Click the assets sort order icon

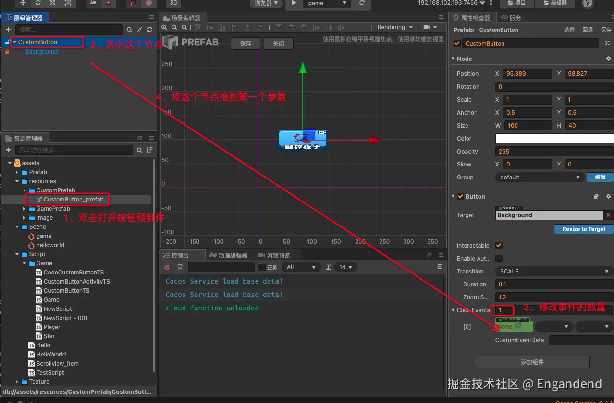150,150
